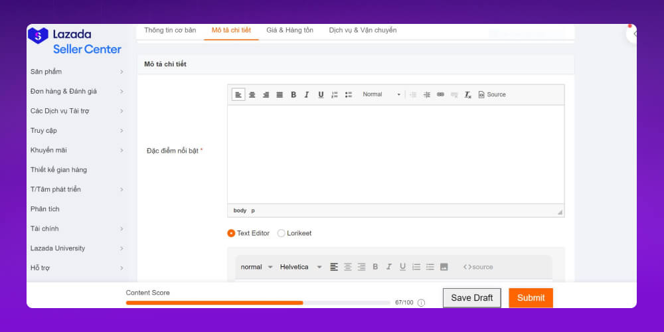Select the Lorikeet radio button
This screenshot has width=664, height=332.
click(282, 233)
